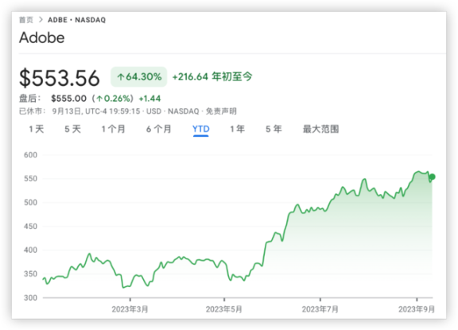458x330 pixels.
Task: Show the 1 年 price chart
Action: 238,129
